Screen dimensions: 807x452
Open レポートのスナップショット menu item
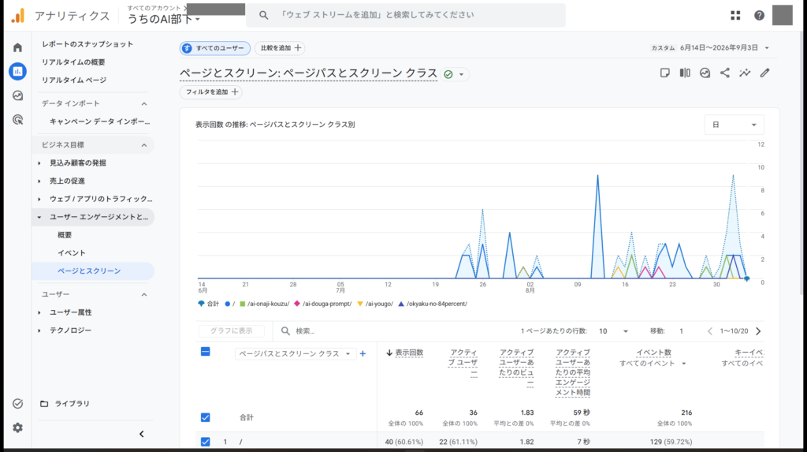(87, 44)
